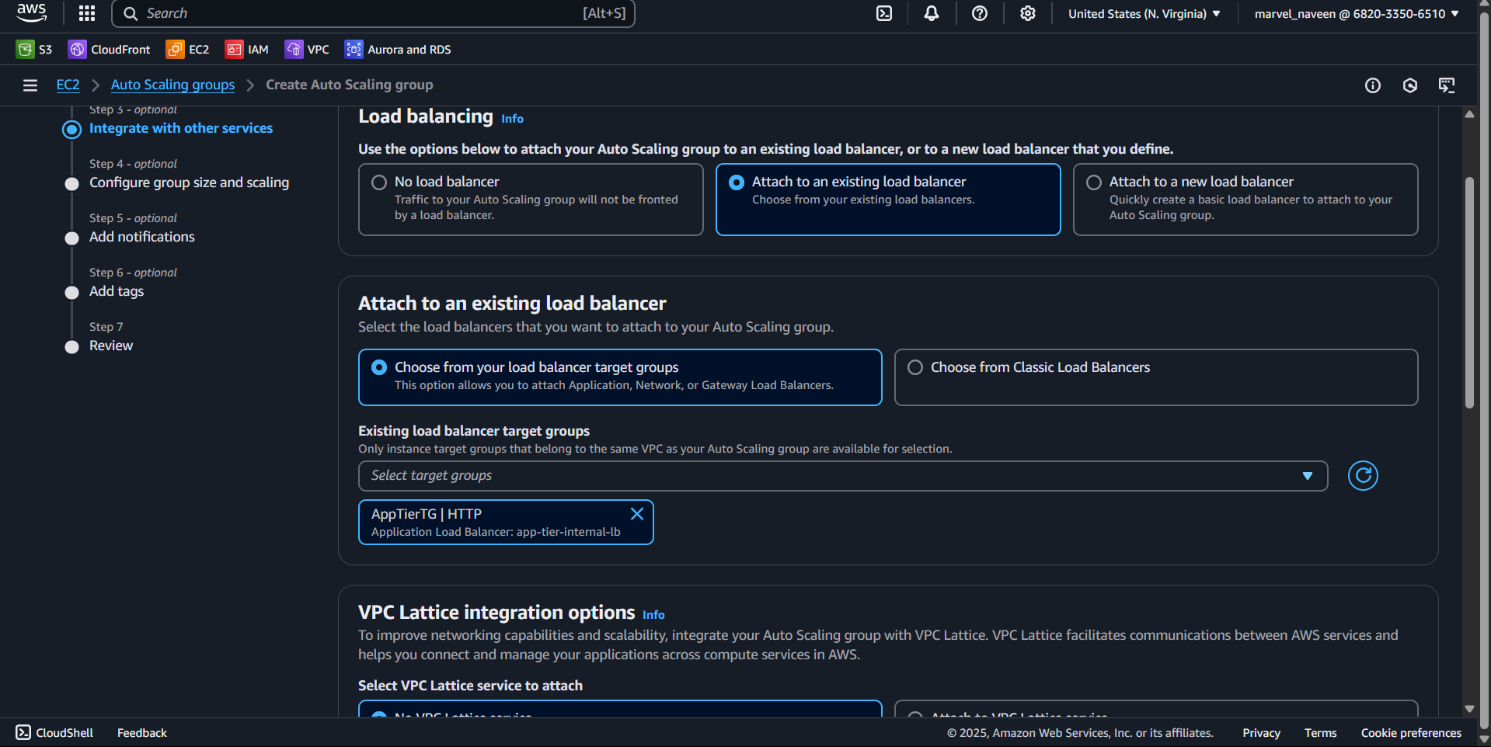
Task: Open the IAM shortcut
Action: (247, 50)
